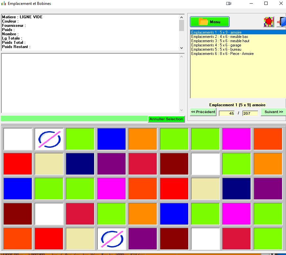
Task: Open the green Menu button
Action: click(x=210, y=22)
